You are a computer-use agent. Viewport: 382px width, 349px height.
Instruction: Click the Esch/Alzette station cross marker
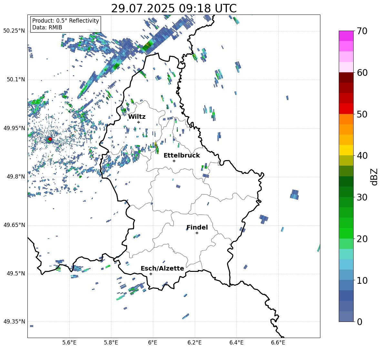pos(151,274)
